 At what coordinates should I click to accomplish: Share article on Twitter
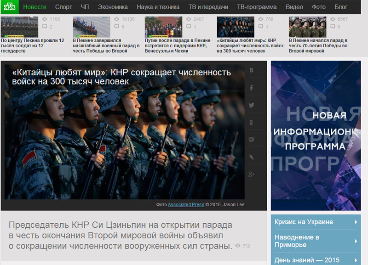252,105
